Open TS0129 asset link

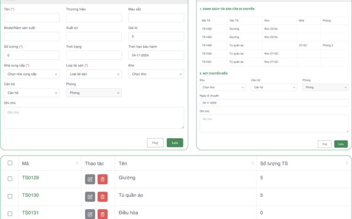pos(30,178)
